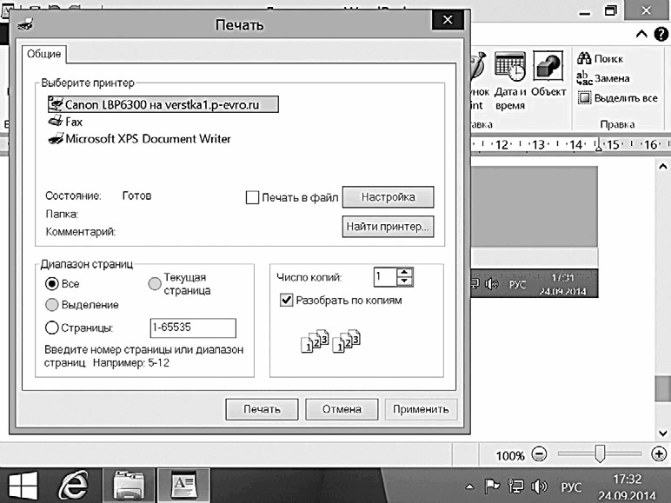Click number of copies field
The height and width of the screenshot is (503, 671).
386,277
